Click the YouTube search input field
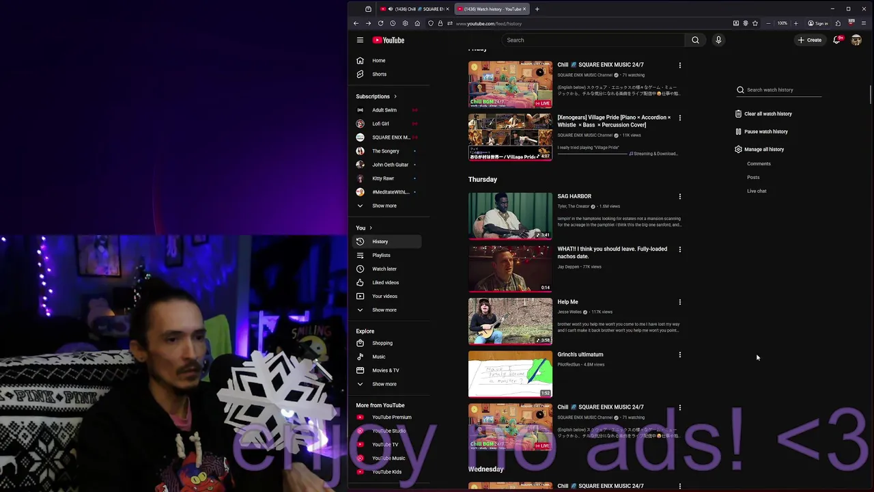Image resolution: width=874 pixels, height=492 pixels. (x=593, y=40)
